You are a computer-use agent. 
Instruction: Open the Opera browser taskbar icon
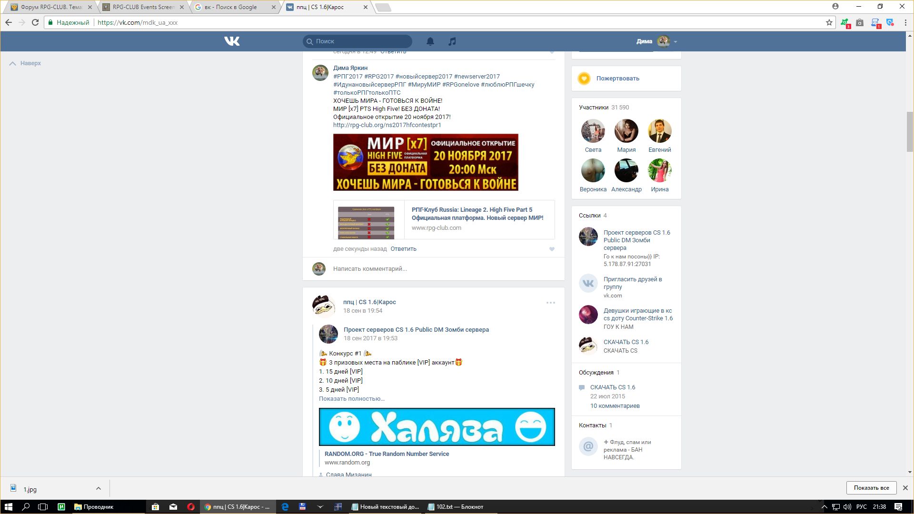191,507
